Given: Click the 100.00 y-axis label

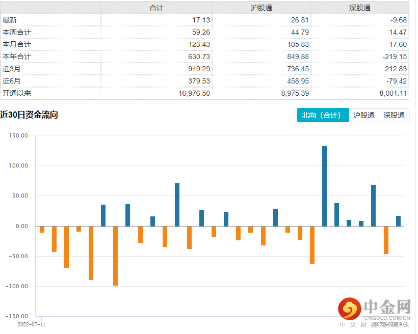Looking at the screenshot, I should (18, 165).
